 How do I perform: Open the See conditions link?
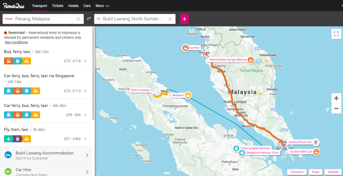(16, 42)
